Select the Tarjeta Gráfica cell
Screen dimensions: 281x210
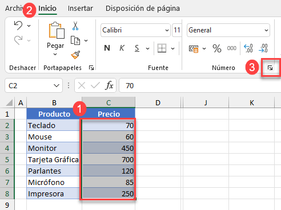(x=54, y=159)
